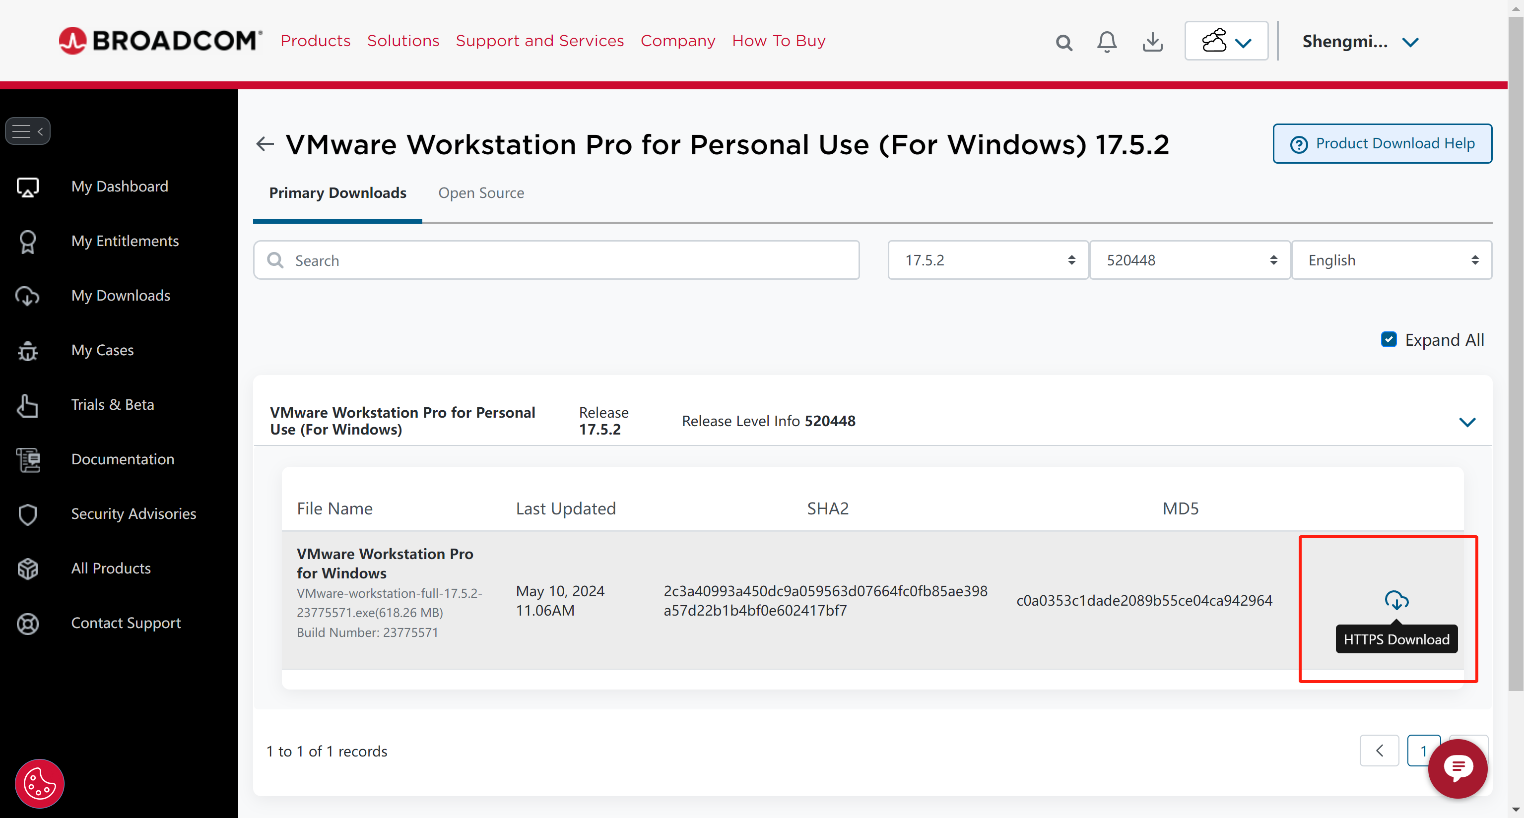The image size is (1524, 818).
Task: Open My Dashboard panel
Action: point(120,186)
